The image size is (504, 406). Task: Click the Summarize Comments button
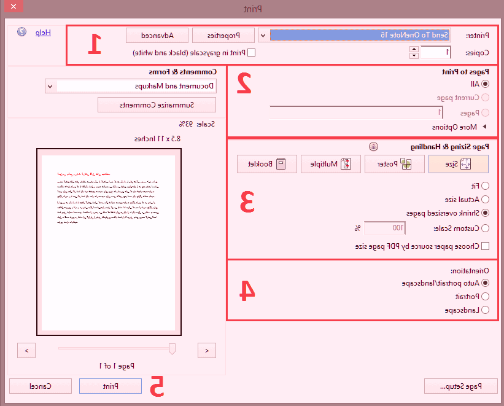click(x=156, y=104)
